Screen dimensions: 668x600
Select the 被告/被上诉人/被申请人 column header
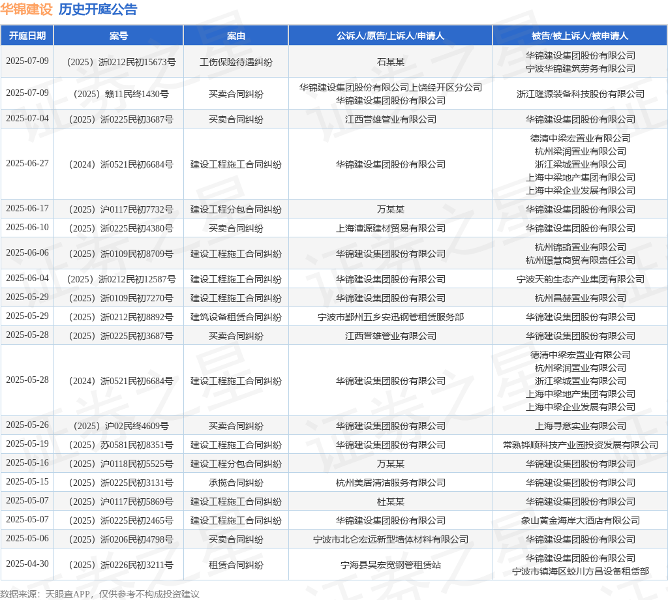[580, 36]
